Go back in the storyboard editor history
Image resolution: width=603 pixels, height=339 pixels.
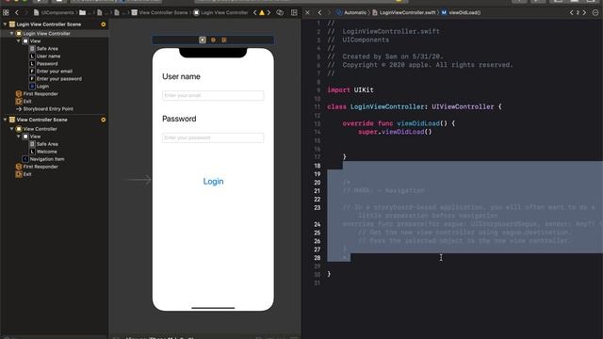tap(17, 12)
